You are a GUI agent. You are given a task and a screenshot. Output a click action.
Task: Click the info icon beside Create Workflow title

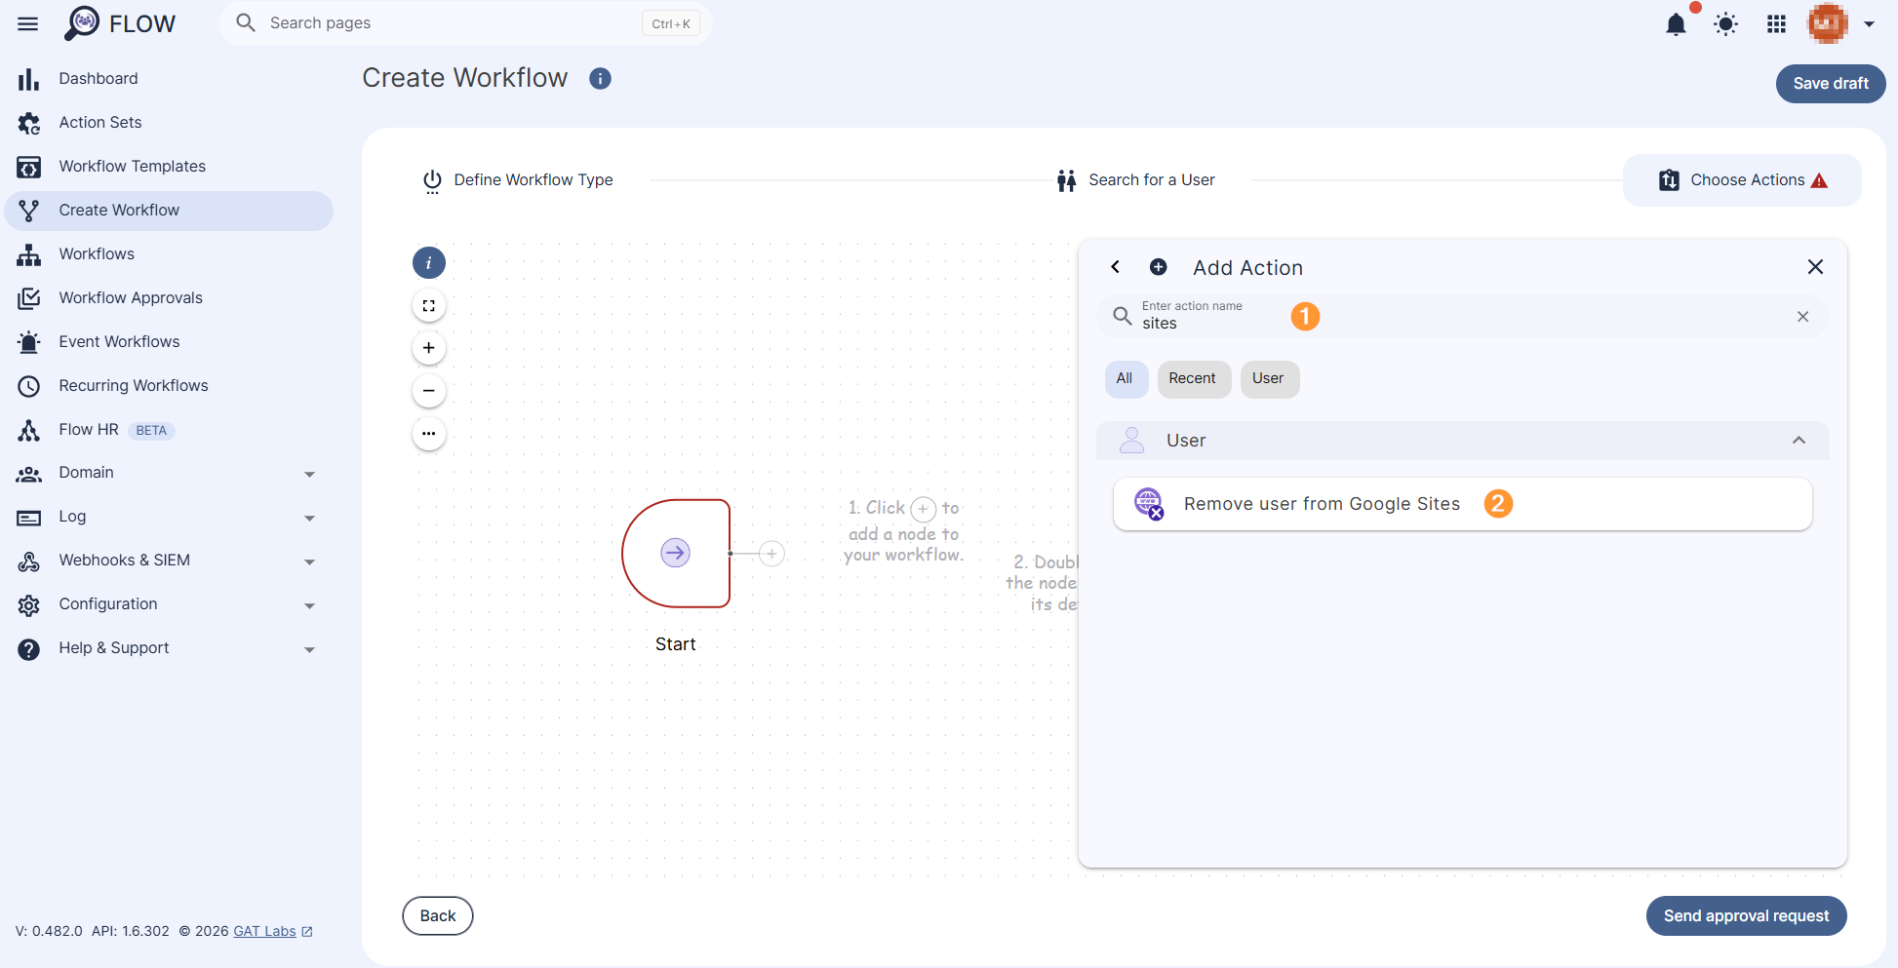[600, 78]
